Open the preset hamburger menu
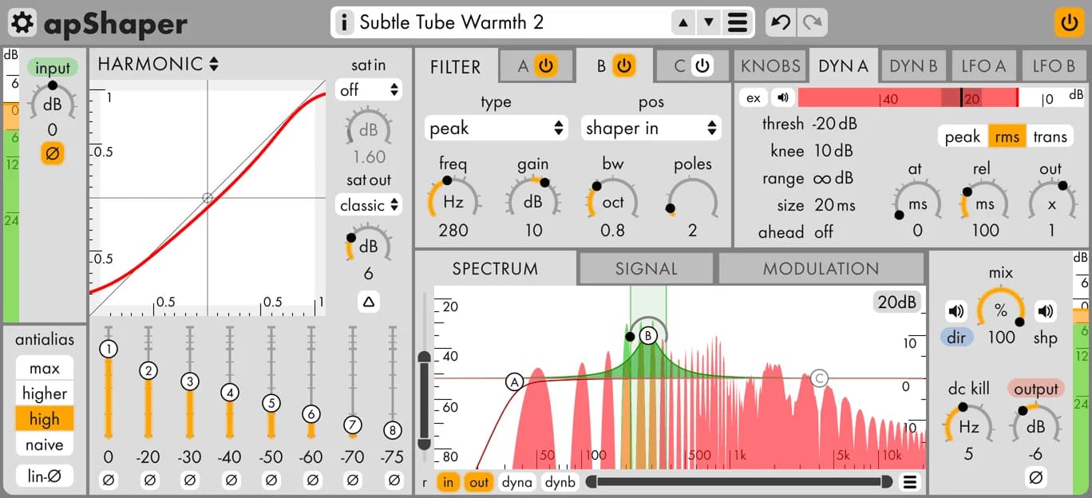 pos(738,22)
